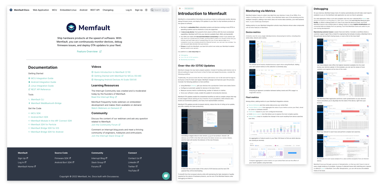Image resolution: width=382 pixels, height=187 pixels.
Task: Toggle the light/dark theme sun icon
Action: point(146,10)
